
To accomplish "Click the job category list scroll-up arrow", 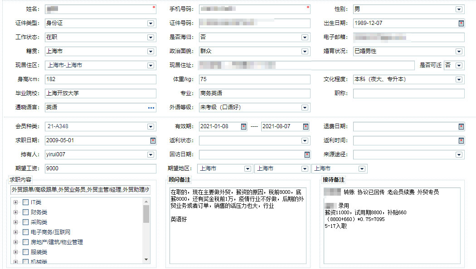I will point(146,202).
